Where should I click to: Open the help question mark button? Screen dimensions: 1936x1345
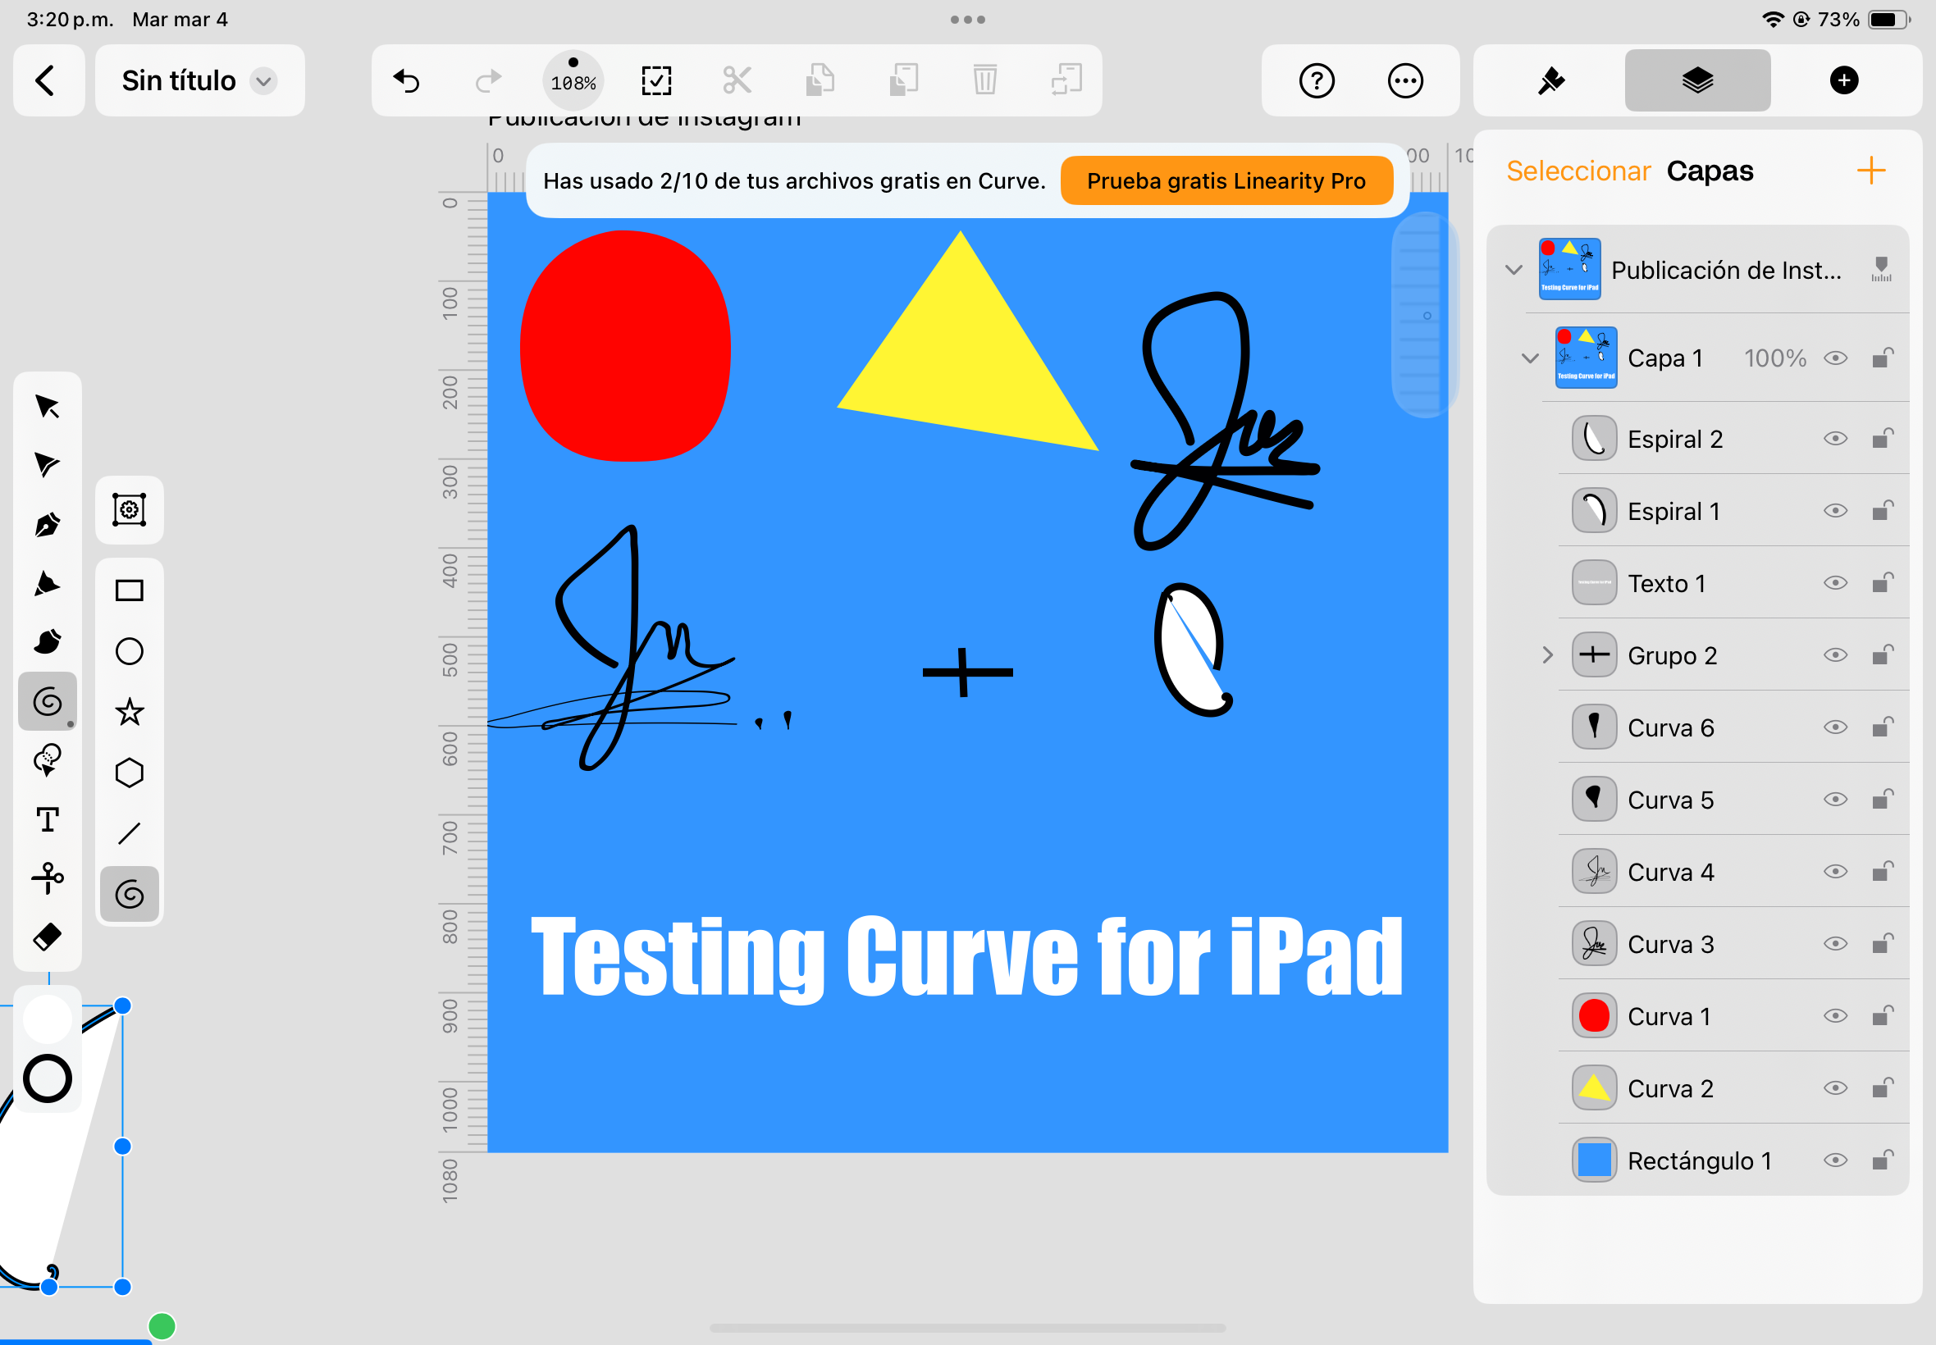(1317, 81)
